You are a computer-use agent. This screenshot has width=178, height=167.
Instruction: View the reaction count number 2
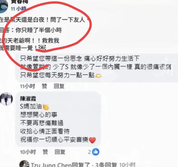90,152
